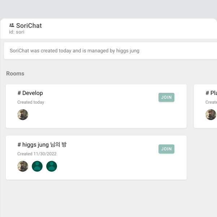Viewport: 217px width, 217px height.
Task: Click the photo avatar in higgs jung room
Action: click(x=23, y=166)
